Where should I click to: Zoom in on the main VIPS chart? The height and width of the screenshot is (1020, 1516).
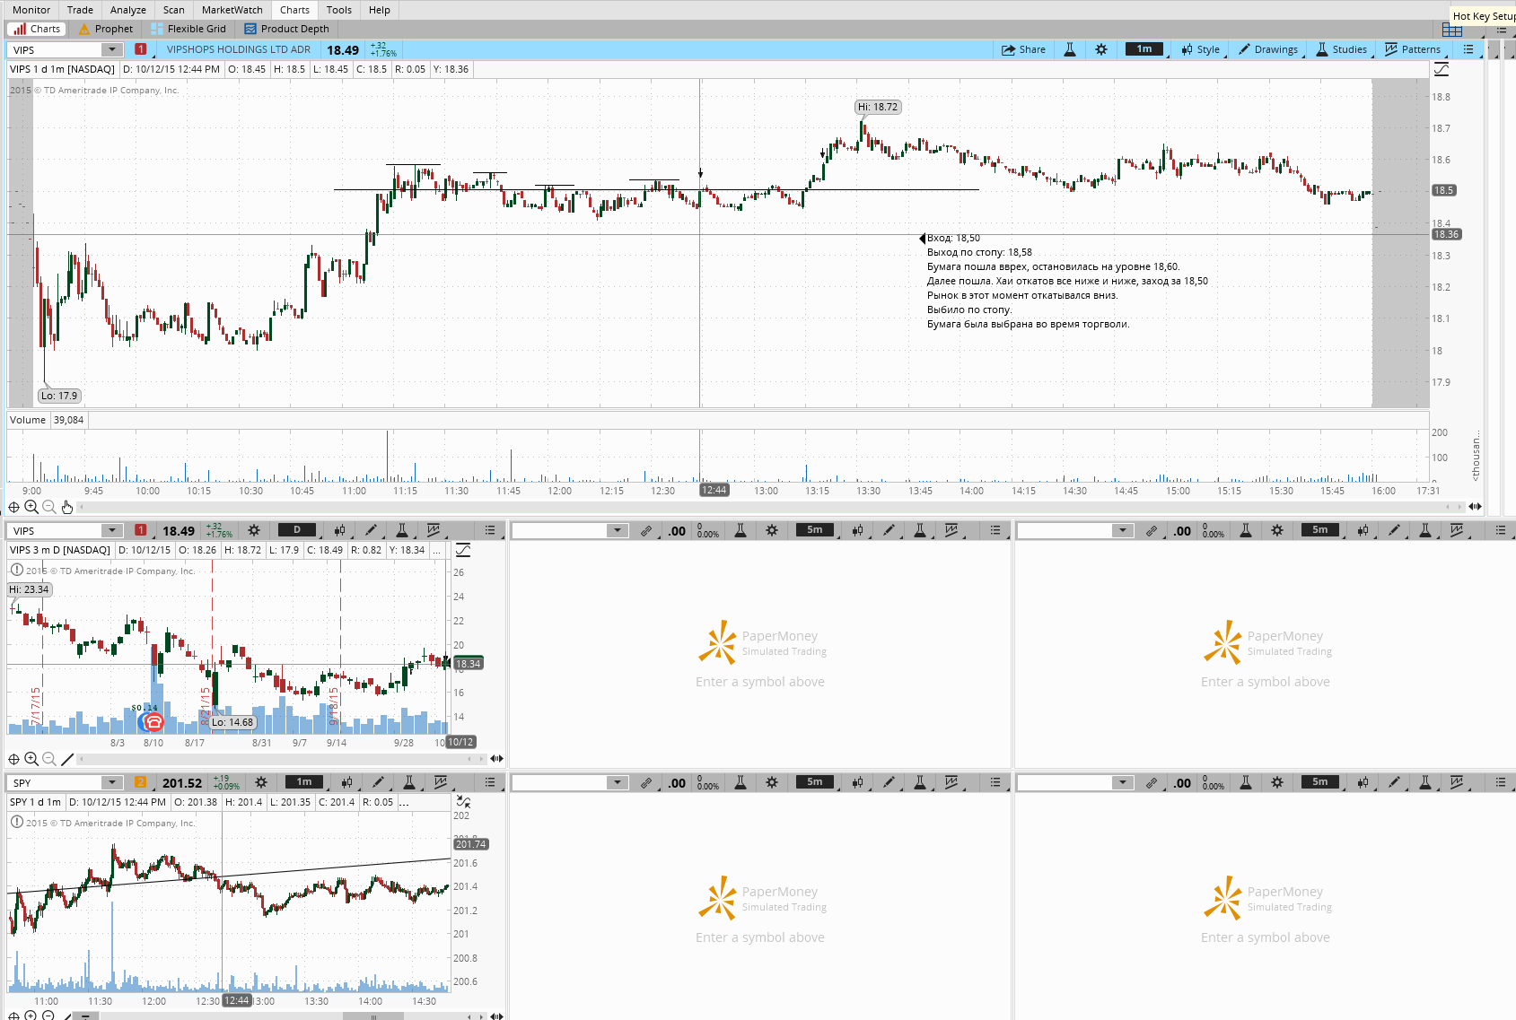[31, 507]
